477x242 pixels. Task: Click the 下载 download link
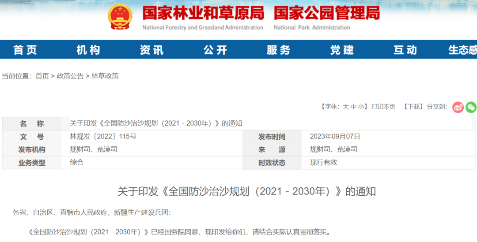coord(414,107)
